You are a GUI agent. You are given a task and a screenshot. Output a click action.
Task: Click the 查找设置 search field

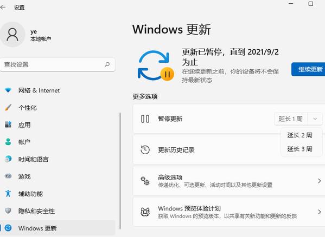click(x=58, y=65)
